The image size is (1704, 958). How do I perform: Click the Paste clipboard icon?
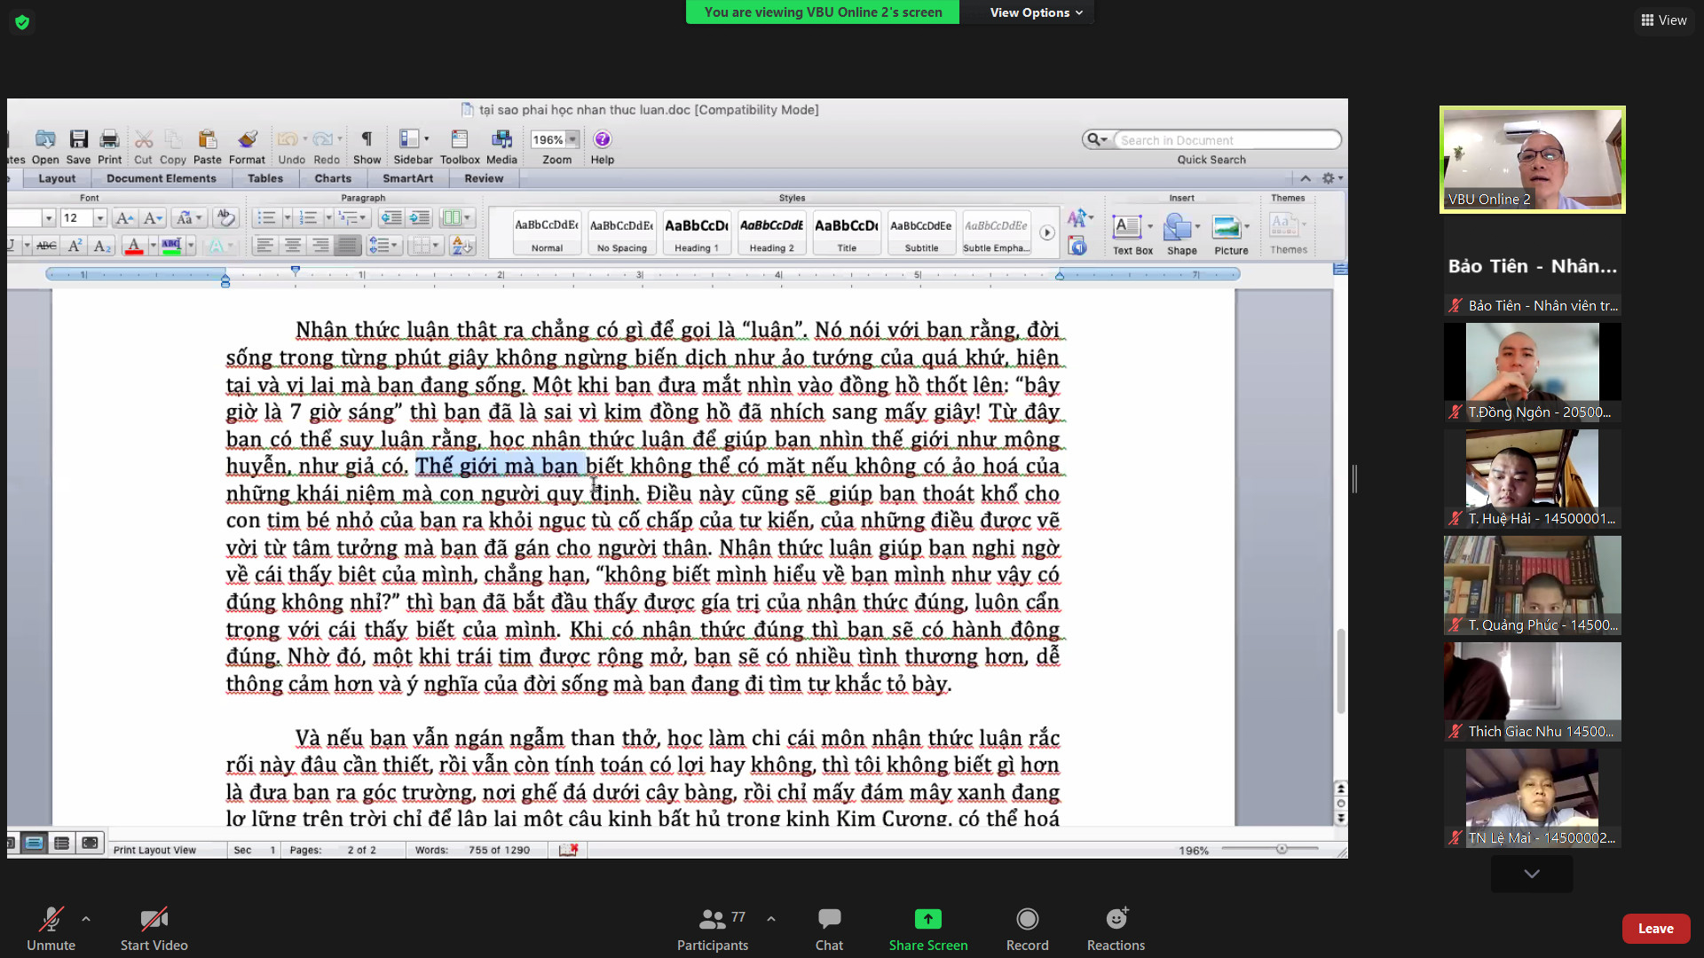(207, 139)
